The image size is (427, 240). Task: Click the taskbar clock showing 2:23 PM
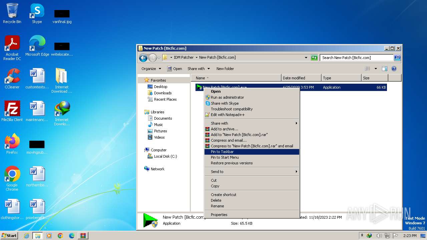[x=410, y=236]
